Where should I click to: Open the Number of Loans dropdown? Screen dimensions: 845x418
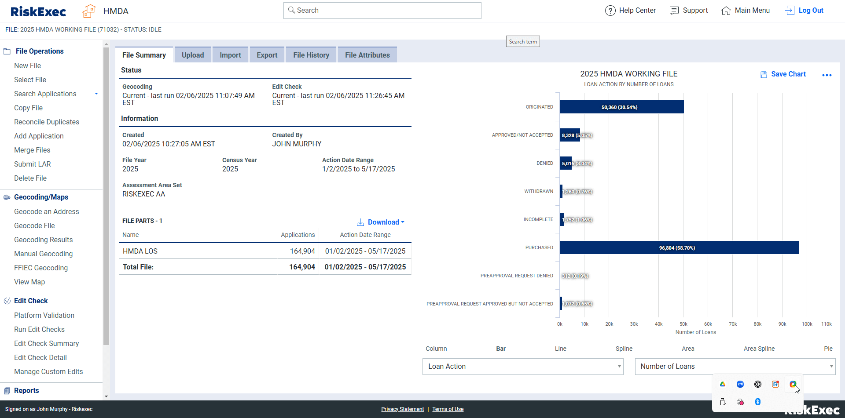[735, 367]
